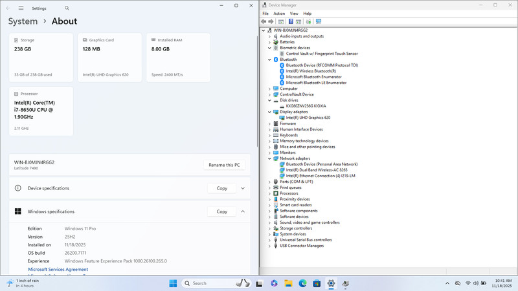The width and height of the screenshot is (518, 291).
Task: Collapse Windows specifications section chevron
Action: (243, 211)
